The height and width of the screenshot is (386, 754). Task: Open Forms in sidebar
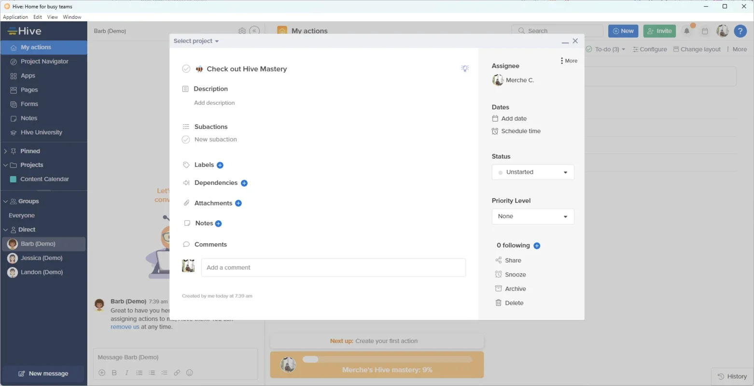(x=44, y=104)
